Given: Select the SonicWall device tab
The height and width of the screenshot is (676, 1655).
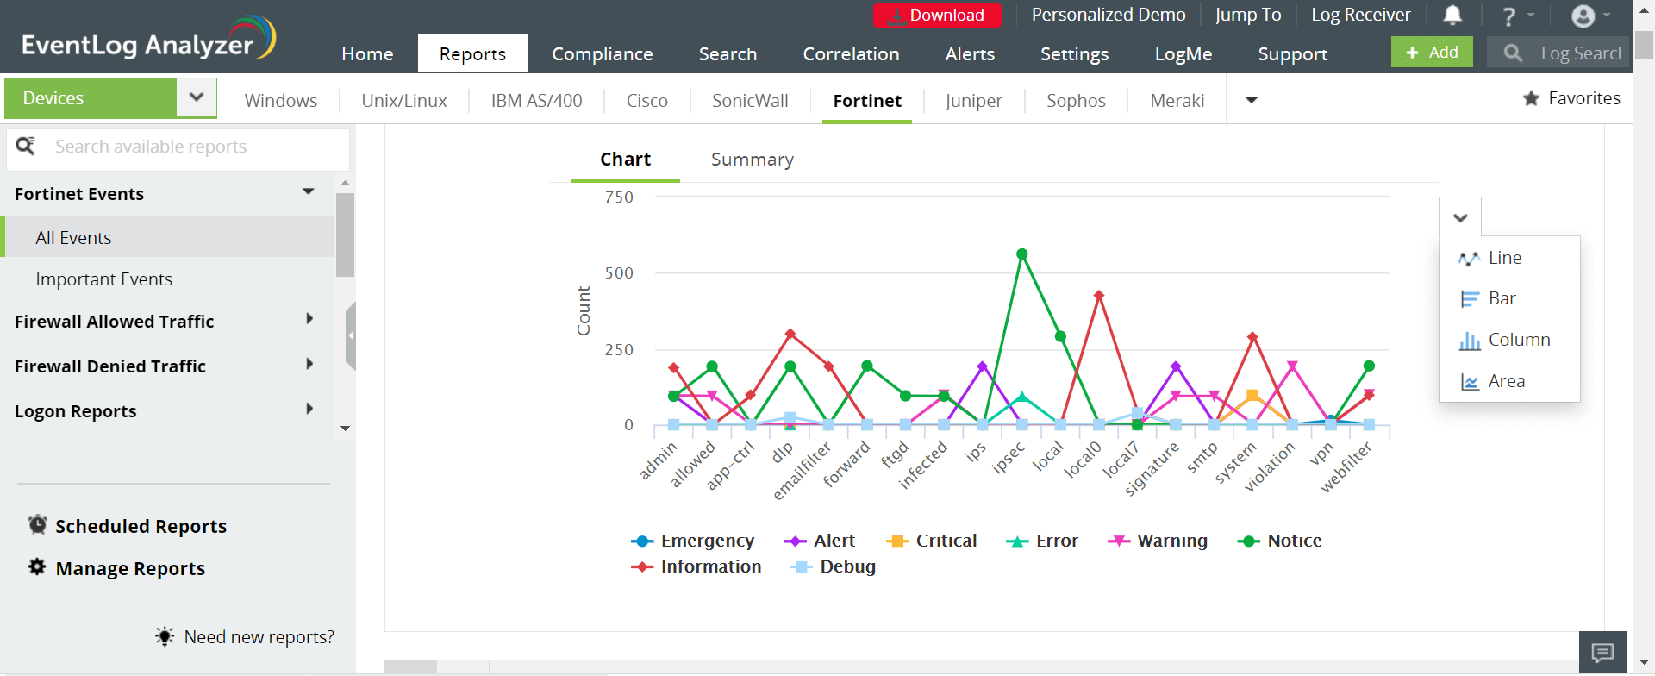Looking at the screenshot, I should tap(750, 101).
